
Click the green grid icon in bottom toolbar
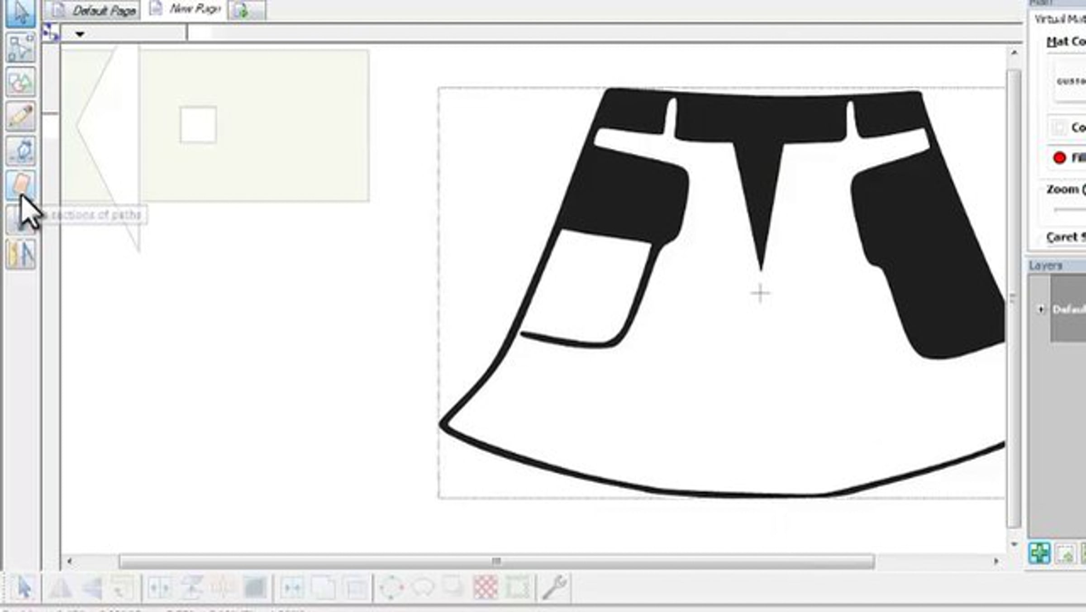pos(518,588)
